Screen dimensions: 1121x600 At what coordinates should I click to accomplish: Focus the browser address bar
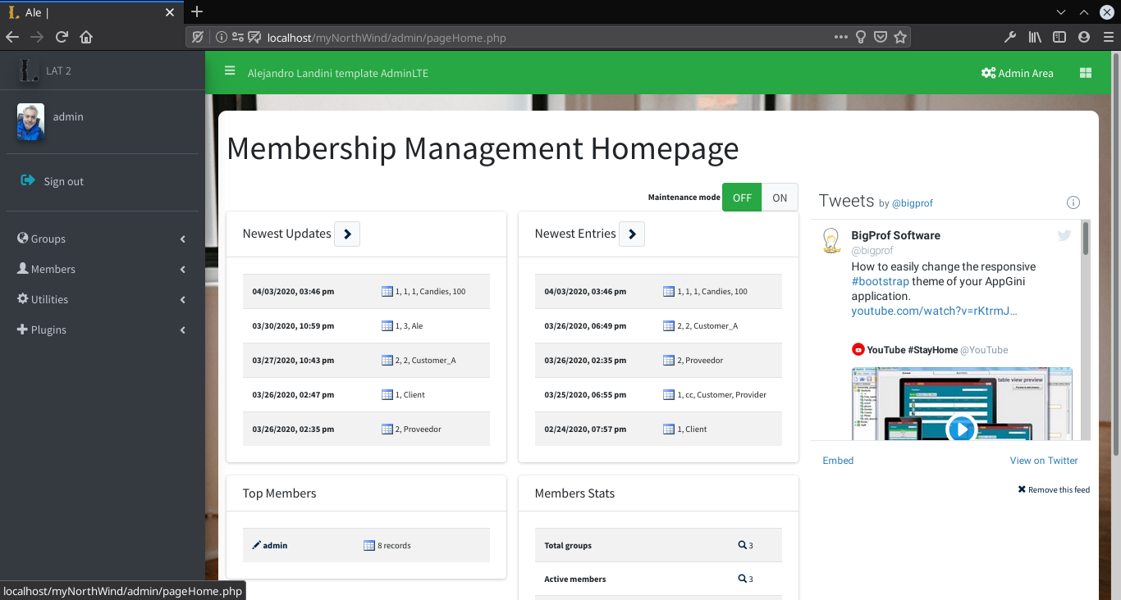(548, 38)
